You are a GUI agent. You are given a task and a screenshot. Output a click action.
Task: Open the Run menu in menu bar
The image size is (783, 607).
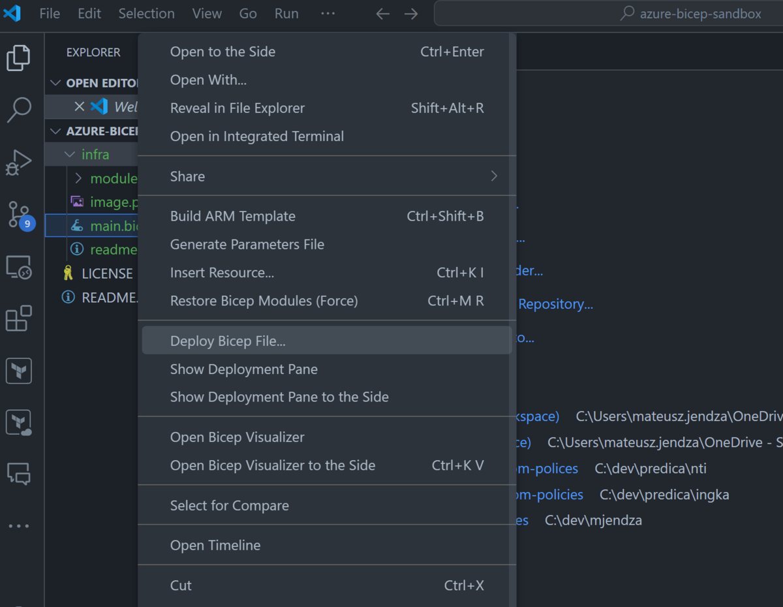pyautogui.click(x=286, y=14)
